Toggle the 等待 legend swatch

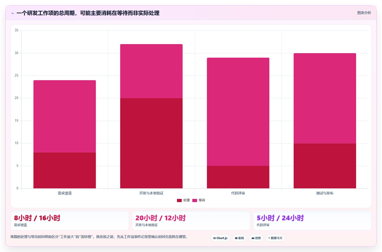pos(195,200)
